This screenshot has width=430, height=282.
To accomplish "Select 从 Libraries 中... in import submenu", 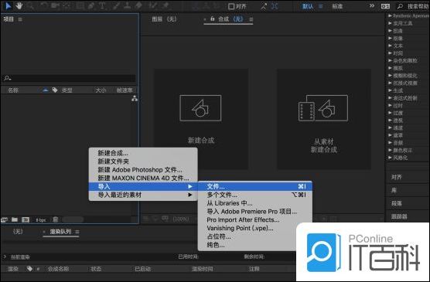I will 254,203.
